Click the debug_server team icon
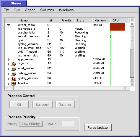Image resolution: width=140 pixels, height=137 pixels. pyautogui.click(x=14, y=74)
